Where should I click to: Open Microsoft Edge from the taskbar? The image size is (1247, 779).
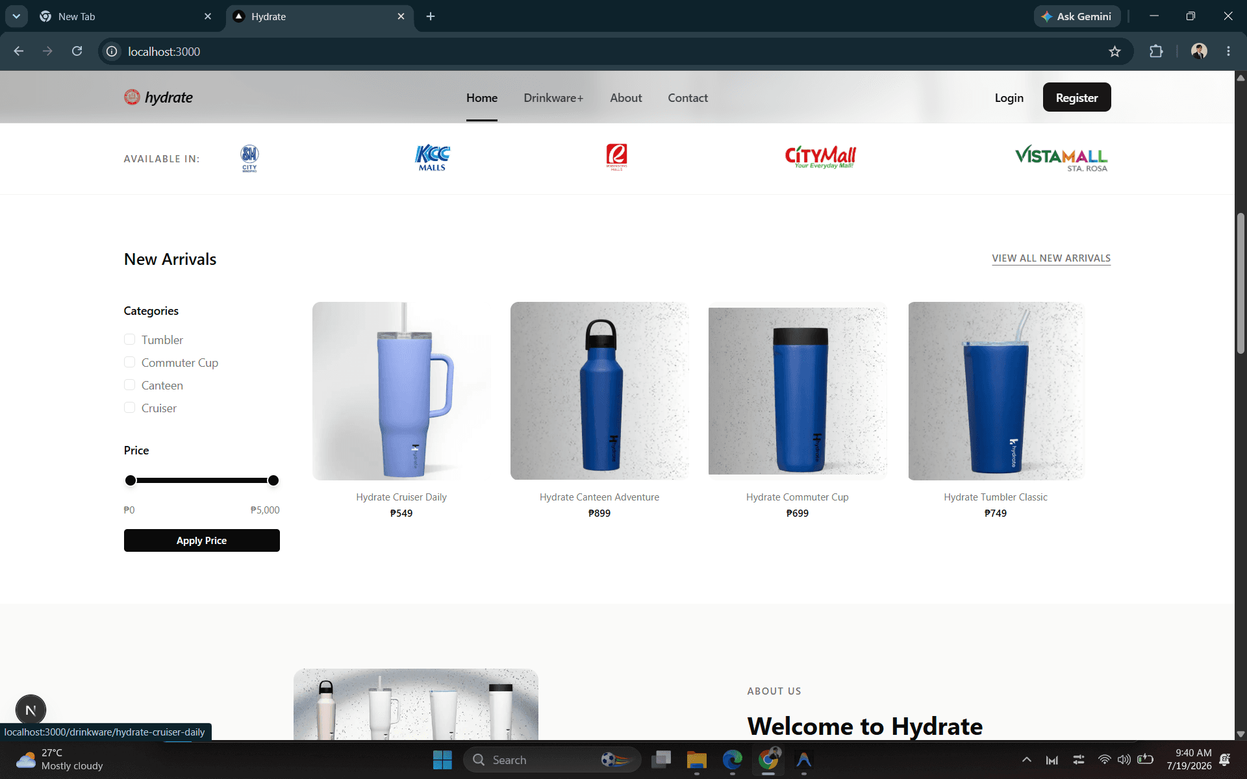pyautogui.click(x=732, y=760)
